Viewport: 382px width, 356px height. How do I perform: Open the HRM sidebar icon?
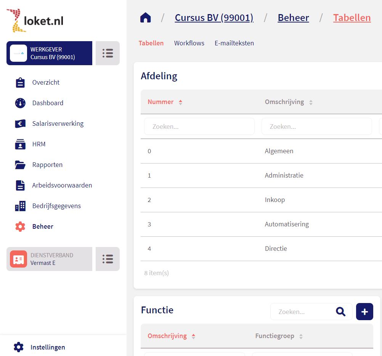(20, 144)
